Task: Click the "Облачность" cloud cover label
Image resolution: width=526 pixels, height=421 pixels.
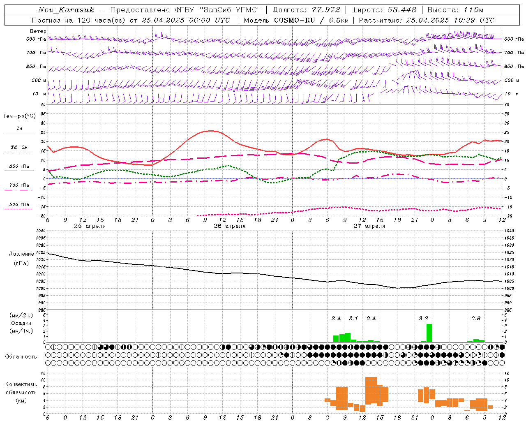Action: click(x=21, y=356)
